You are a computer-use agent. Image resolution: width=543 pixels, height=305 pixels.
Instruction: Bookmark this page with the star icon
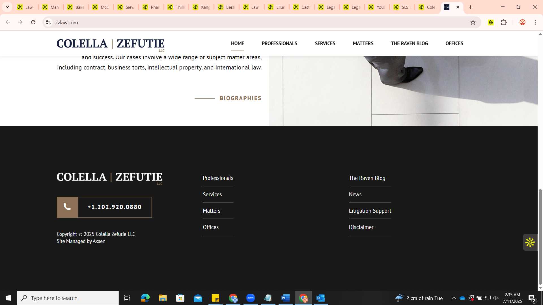[x=473, y=22]
